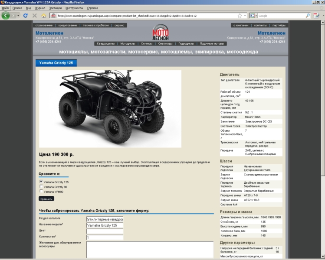This screenshot has width=325, height=260.
Task: Open the страхование link
Action: (44, 25)
